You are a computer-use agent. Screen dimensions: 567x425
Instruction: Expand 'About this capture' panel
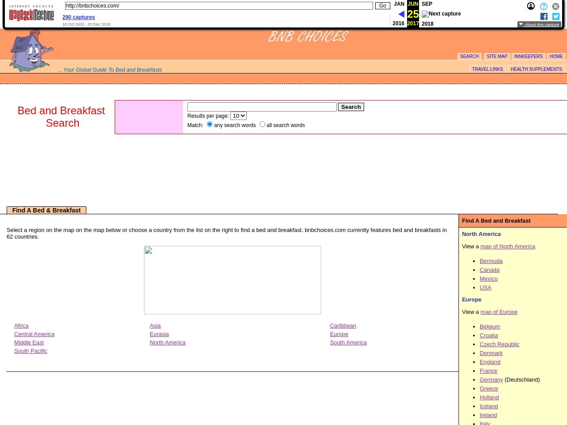click(x=539, y=25)
